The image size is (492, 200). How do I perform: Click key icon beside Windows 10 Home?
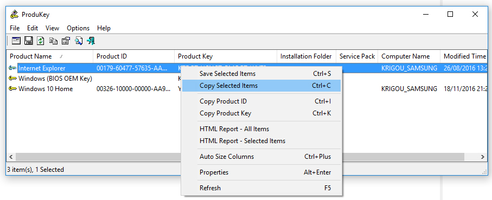click(13, 89)
